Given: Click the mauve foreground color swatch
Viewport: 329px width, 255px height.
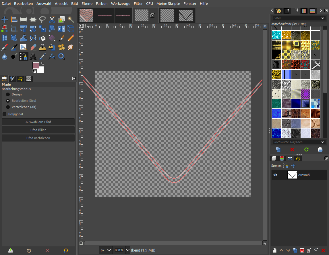Looking at the screenshot, I should click(36, 66).
